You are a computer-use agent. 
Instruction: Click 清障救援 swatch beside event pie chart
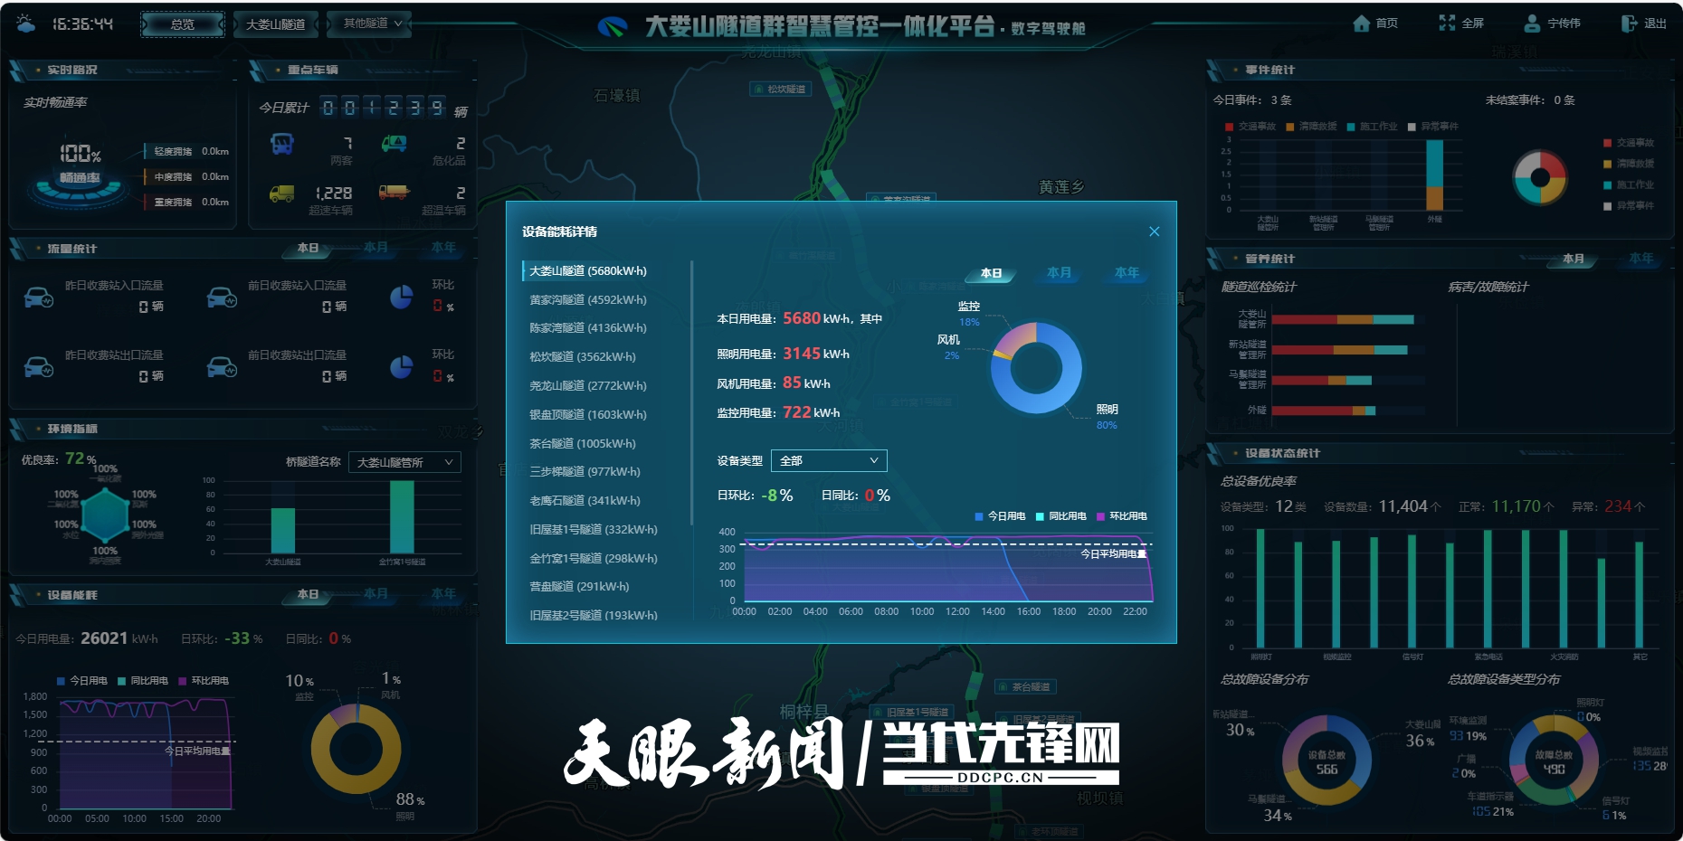click(x=1607, y=164)
